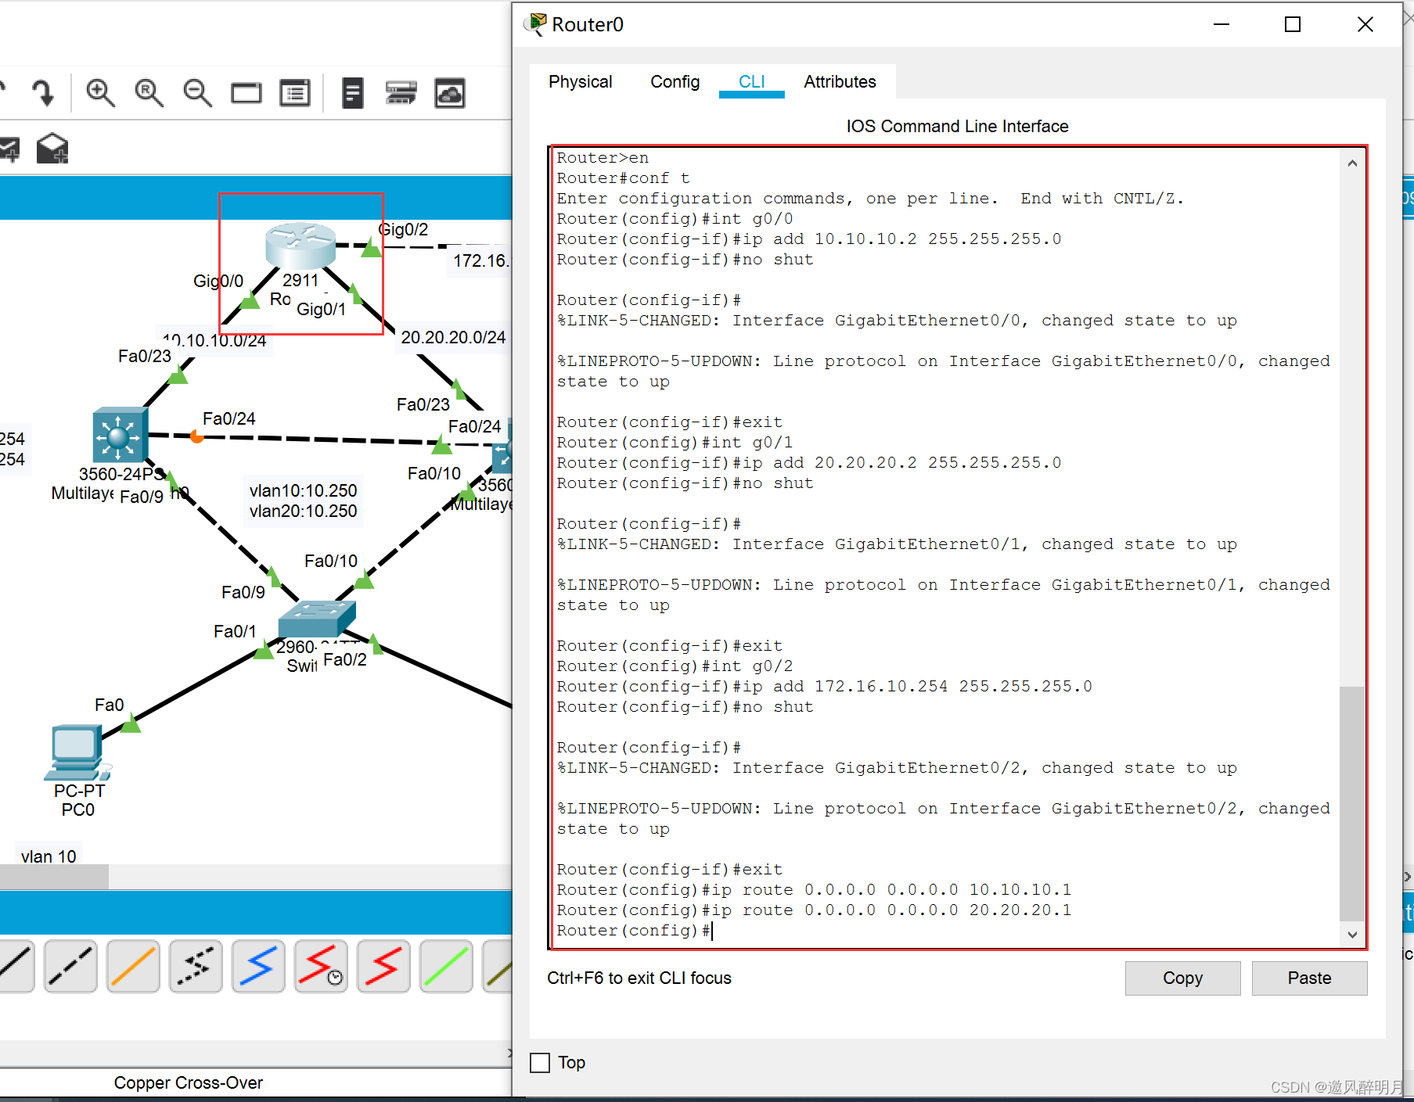Viewport: 1414px width, 1102px height.
Task: Click the CLI scrollbar up arrow
Action: point(1352,163)
